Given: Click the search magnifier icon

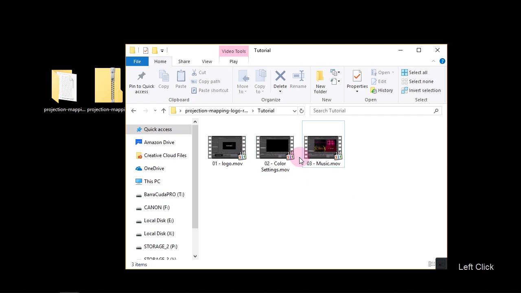Looking at the screenshot, I should 436,111.
